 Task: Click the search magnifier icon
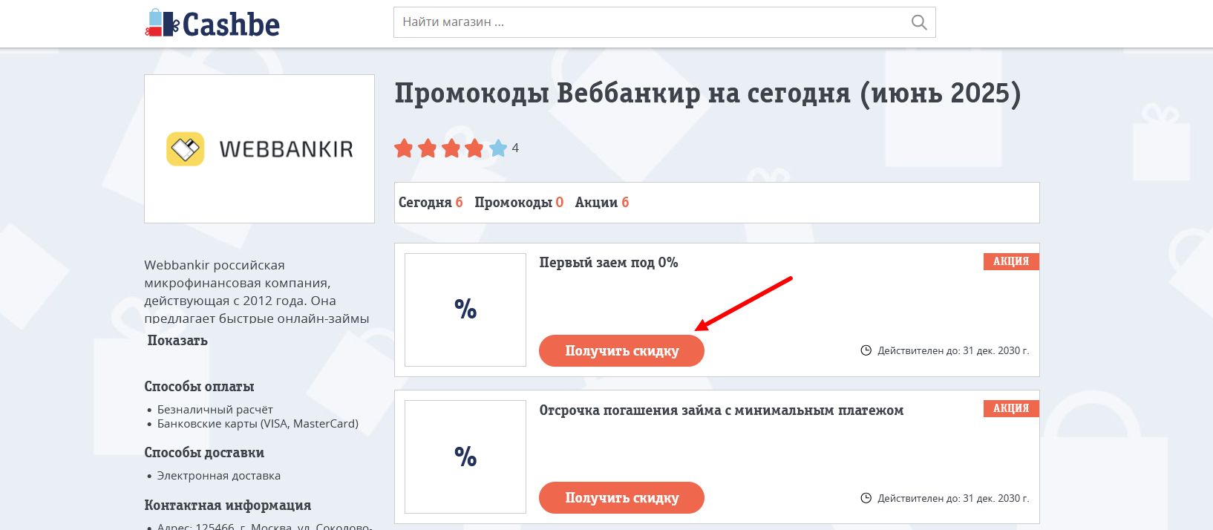(919, 22)
